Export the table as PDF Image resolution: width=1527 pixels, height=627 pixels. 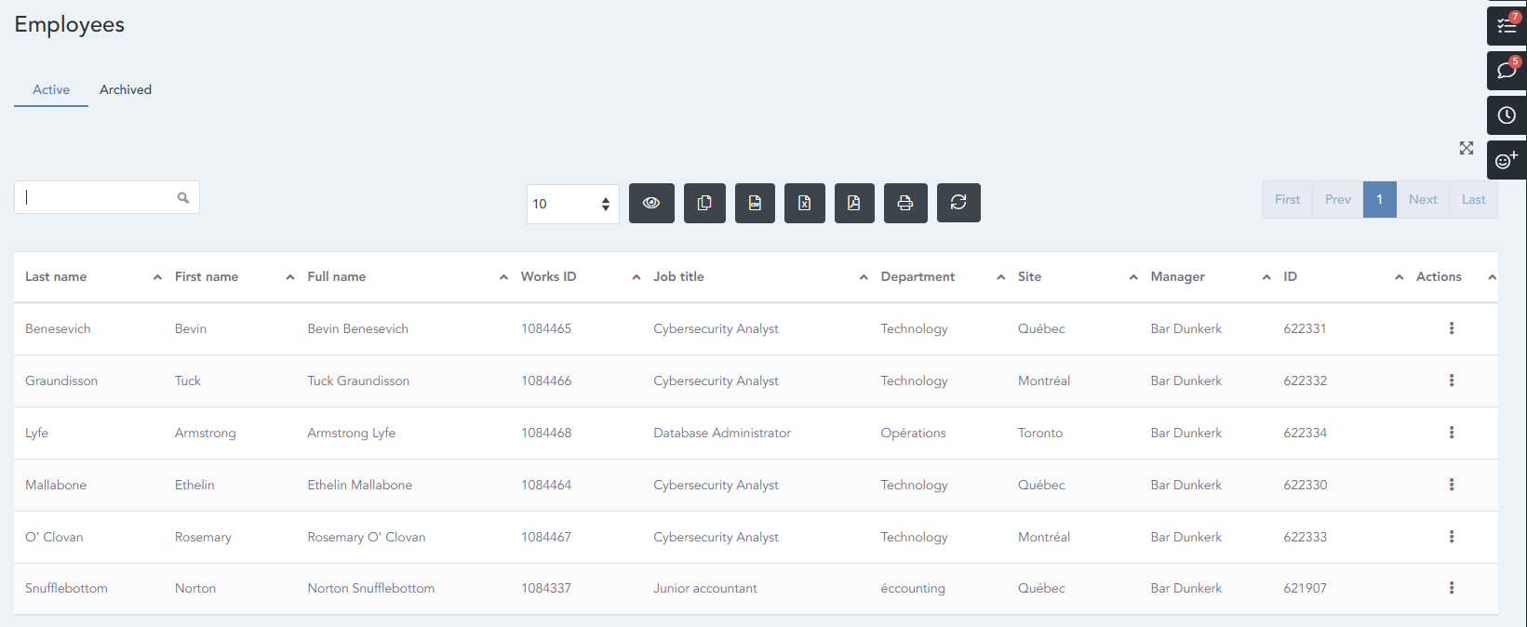coord(854,203)
